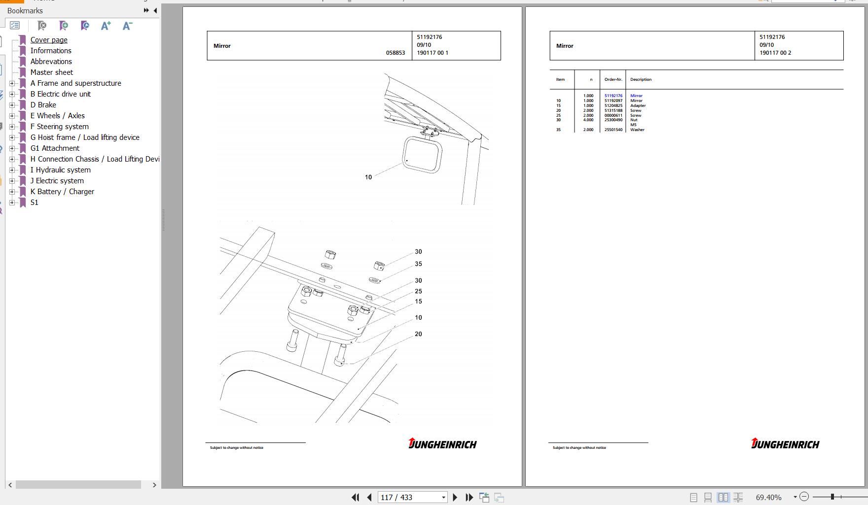Image resolution: width=868 pixels, height=505 pixels.
Task: Adjust the zoom slider handle
Action: [x=832, y=497]
